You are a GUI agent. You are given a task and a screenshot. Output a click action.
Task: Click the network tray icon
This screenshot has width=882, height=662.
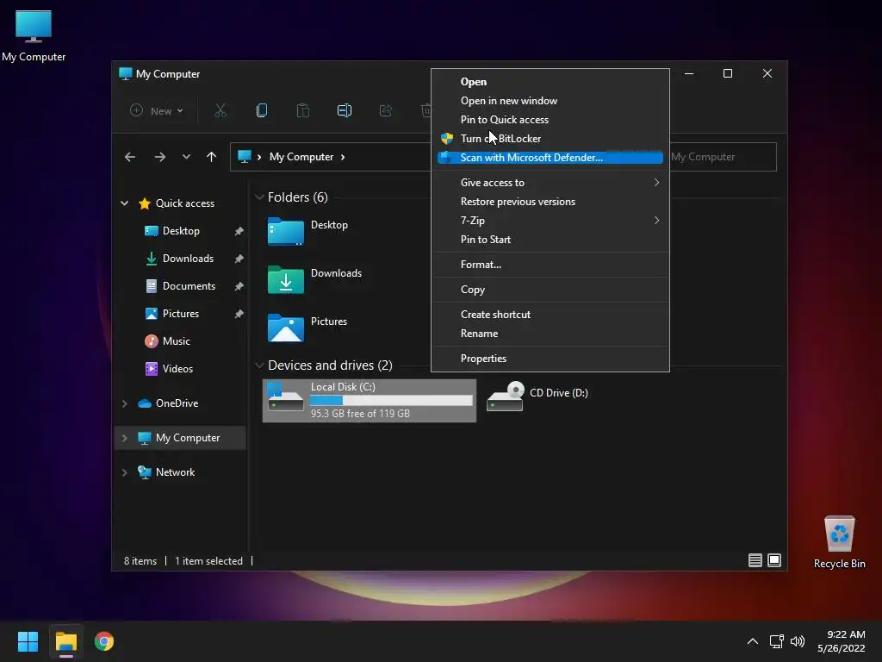pyautogui.click(x=777, y=641)
